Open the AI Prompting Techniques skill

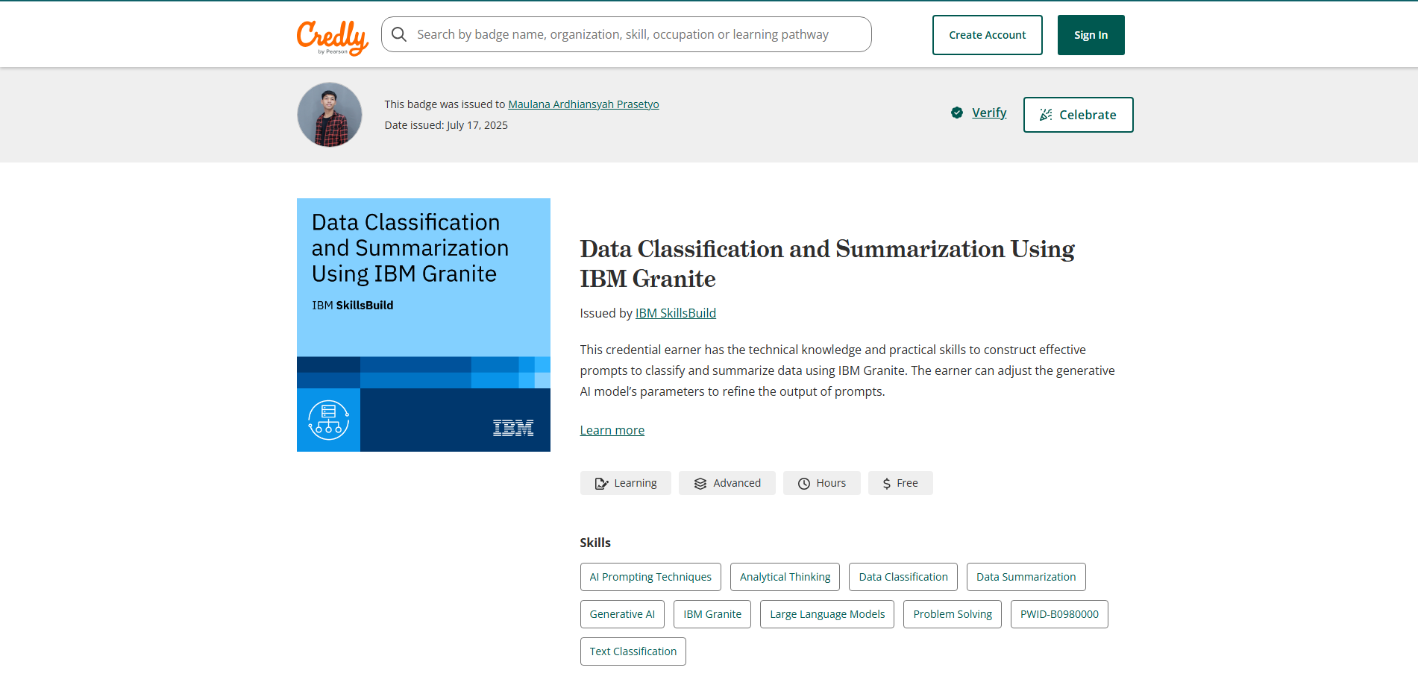pyautogui.click(x=650, y=577)
